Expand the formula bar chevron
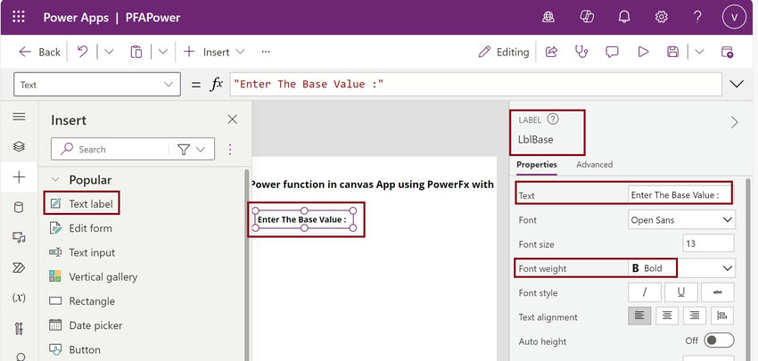 (737, 84)
